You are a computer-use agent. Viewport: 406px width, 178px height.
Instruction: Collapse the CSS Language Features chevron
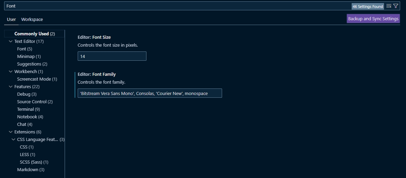(x=13, y=140)
